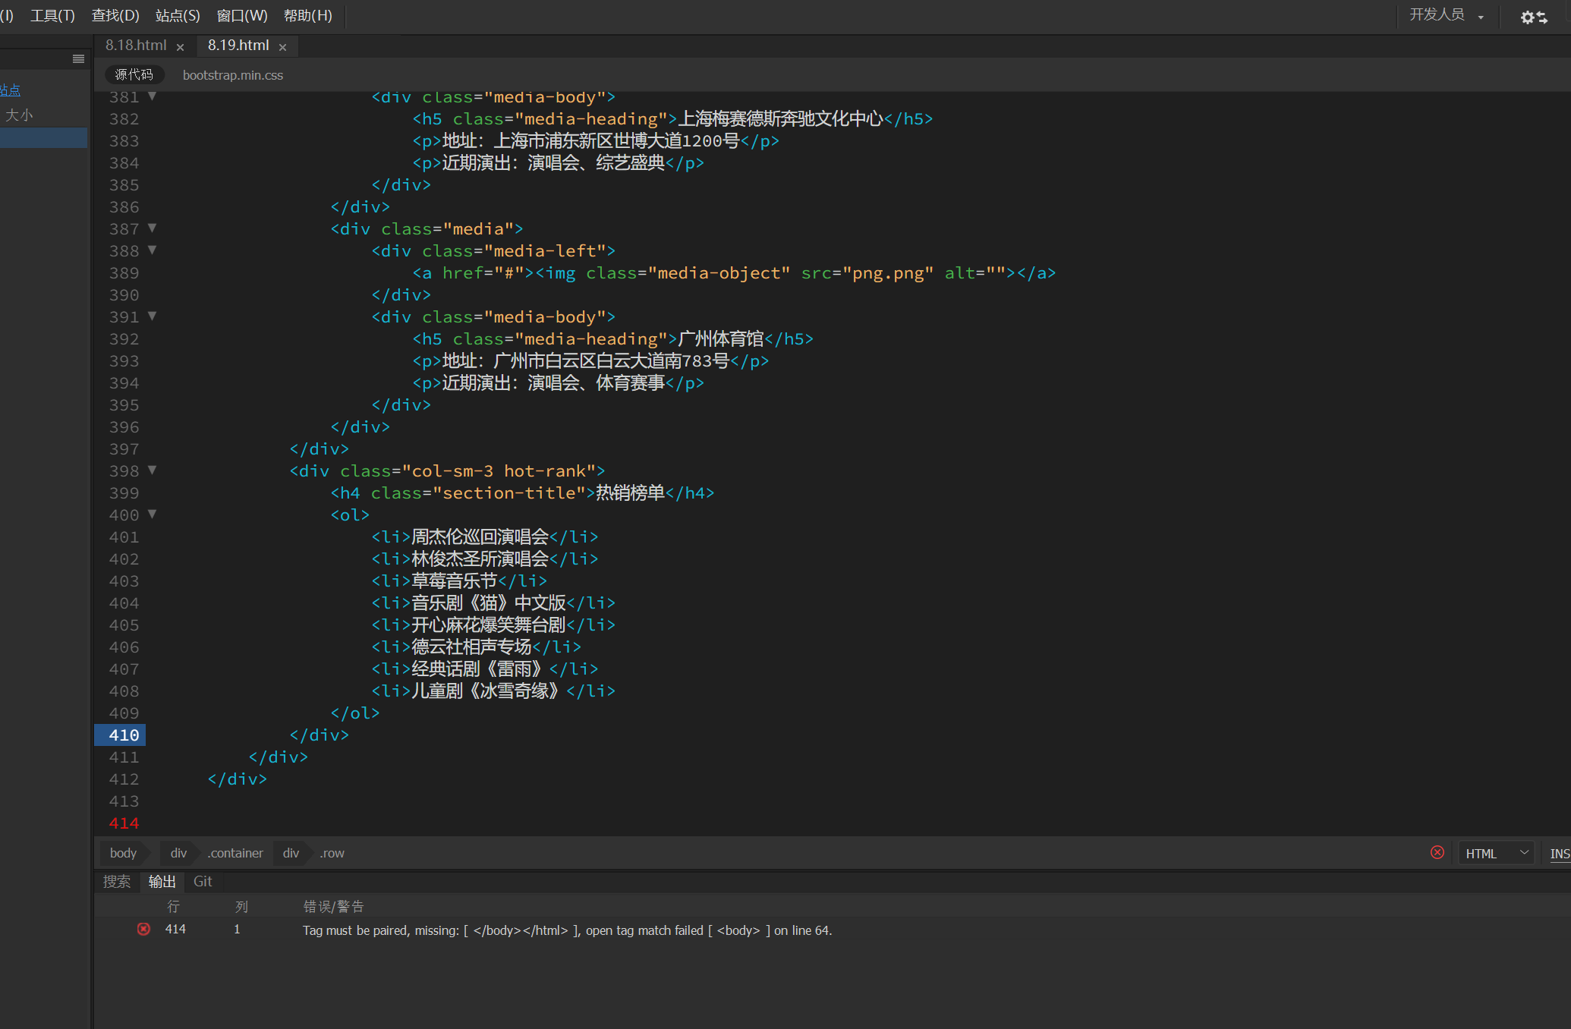Select line number 410 in gutter
1571x1029 pixels.
[x=123, y=735]
